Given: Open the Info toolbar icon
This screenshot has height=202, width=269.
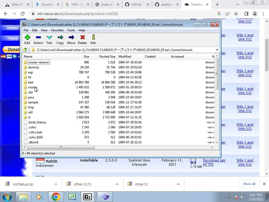Looking at the screenshot, I should coord(93,39).
